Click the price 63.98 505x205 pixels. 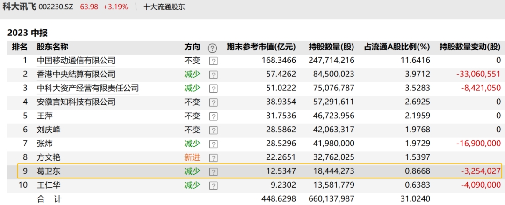coord(90,7)
